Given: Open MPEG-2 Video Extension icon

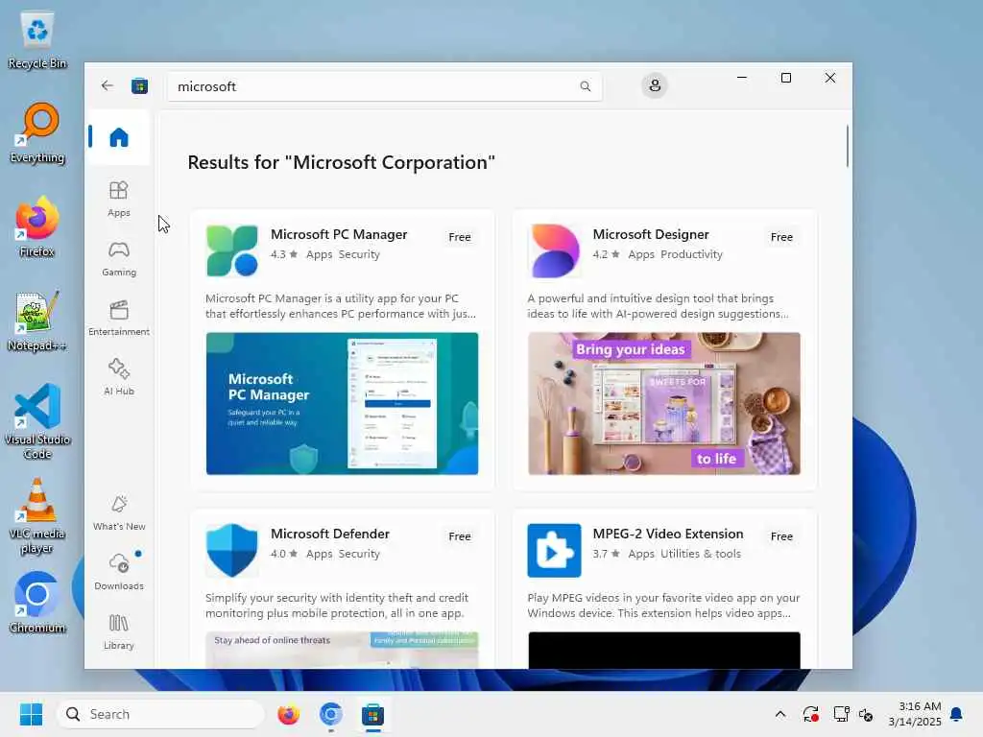Looking at the screenshot, I should [554, 550].
